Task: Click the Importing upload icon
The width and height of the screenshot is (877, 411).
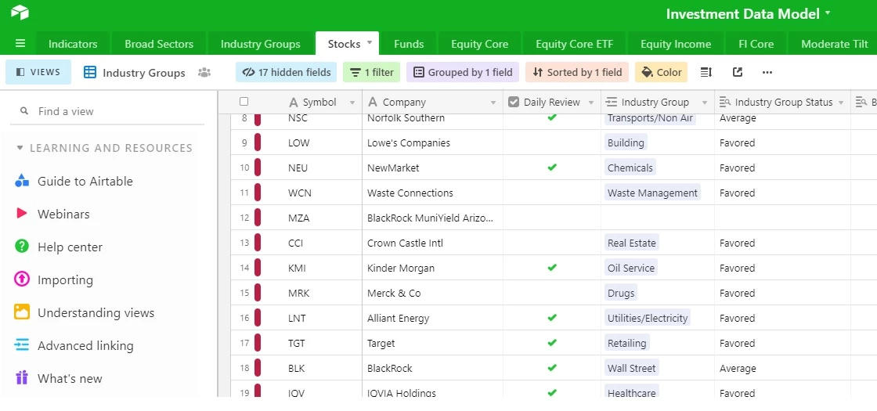Action: pos(22,279)
